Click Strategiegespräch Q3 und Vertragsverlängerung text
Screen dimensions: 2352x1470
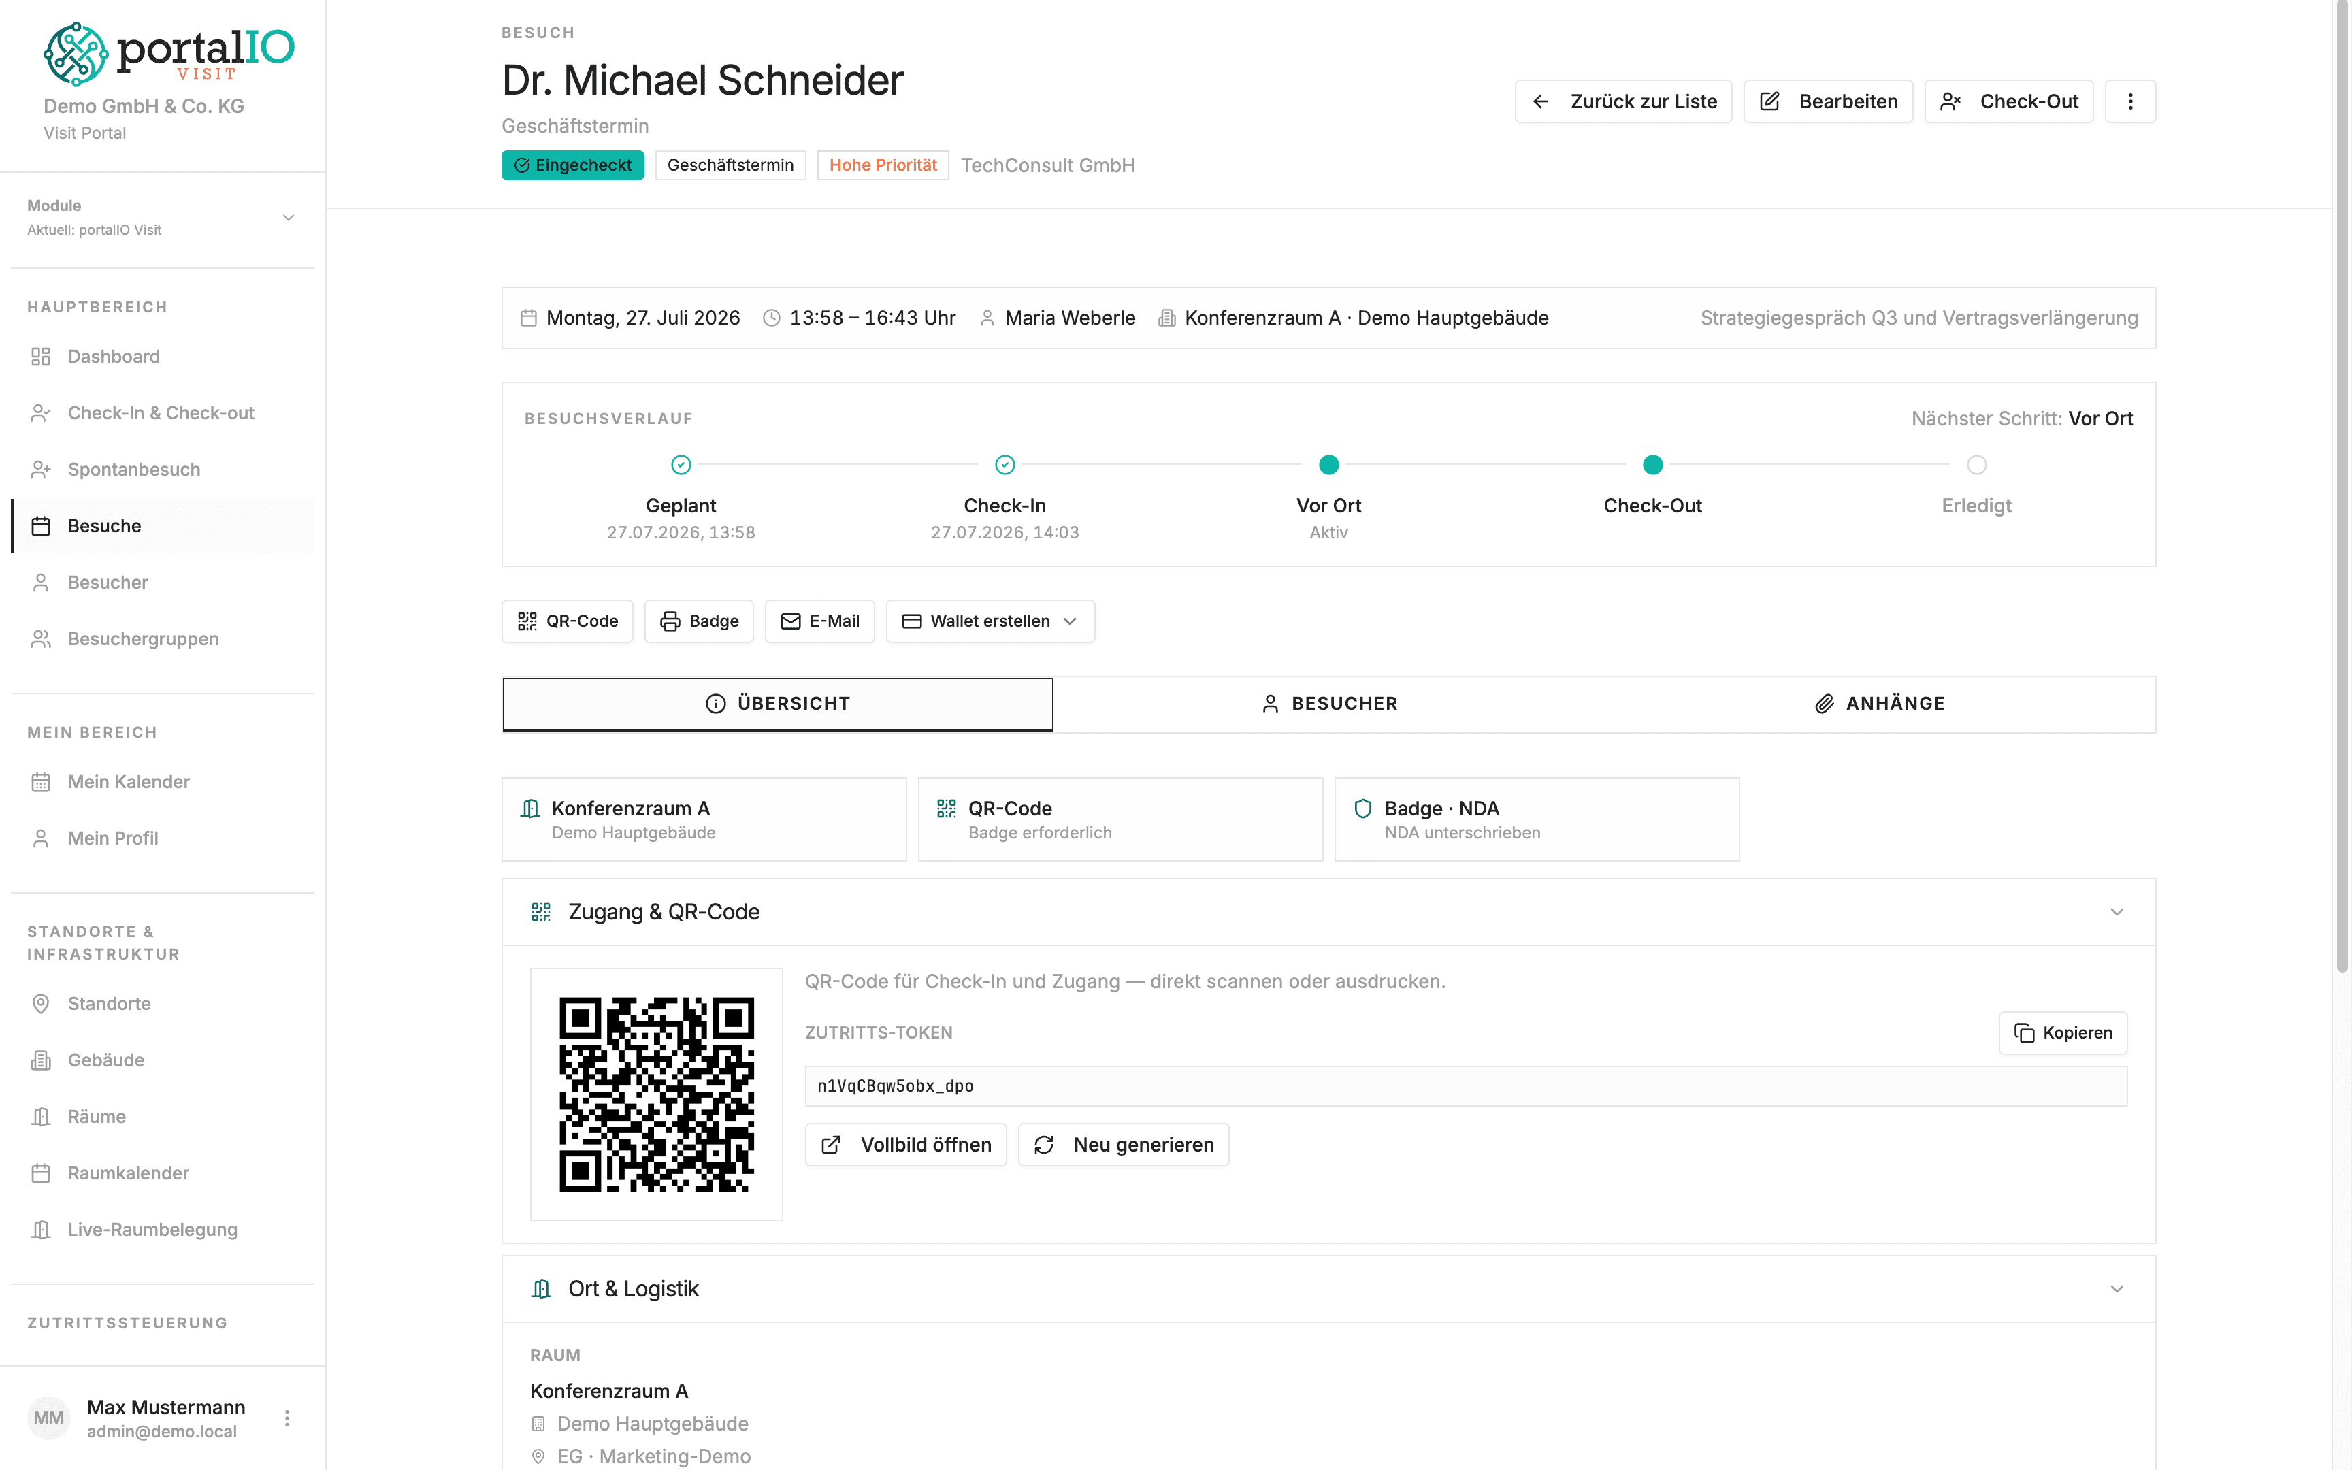[1919, 318]
